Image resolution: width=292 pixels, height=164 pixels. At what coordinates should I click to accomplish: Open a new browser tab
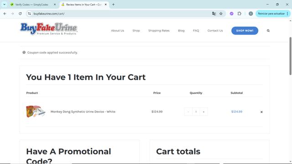tap(113, 5)
